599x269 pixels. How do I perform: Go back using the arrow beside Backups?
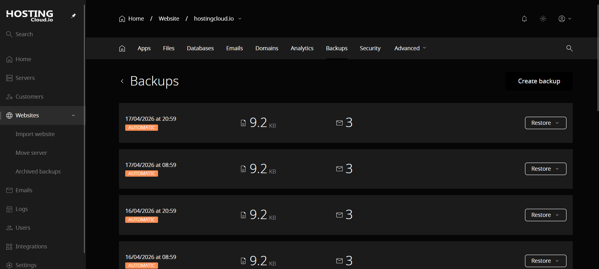tap(122, 81)
